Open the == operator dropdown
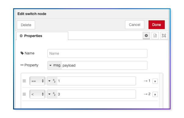This screenshot has height=118, width=184. (x=37, y=81)
